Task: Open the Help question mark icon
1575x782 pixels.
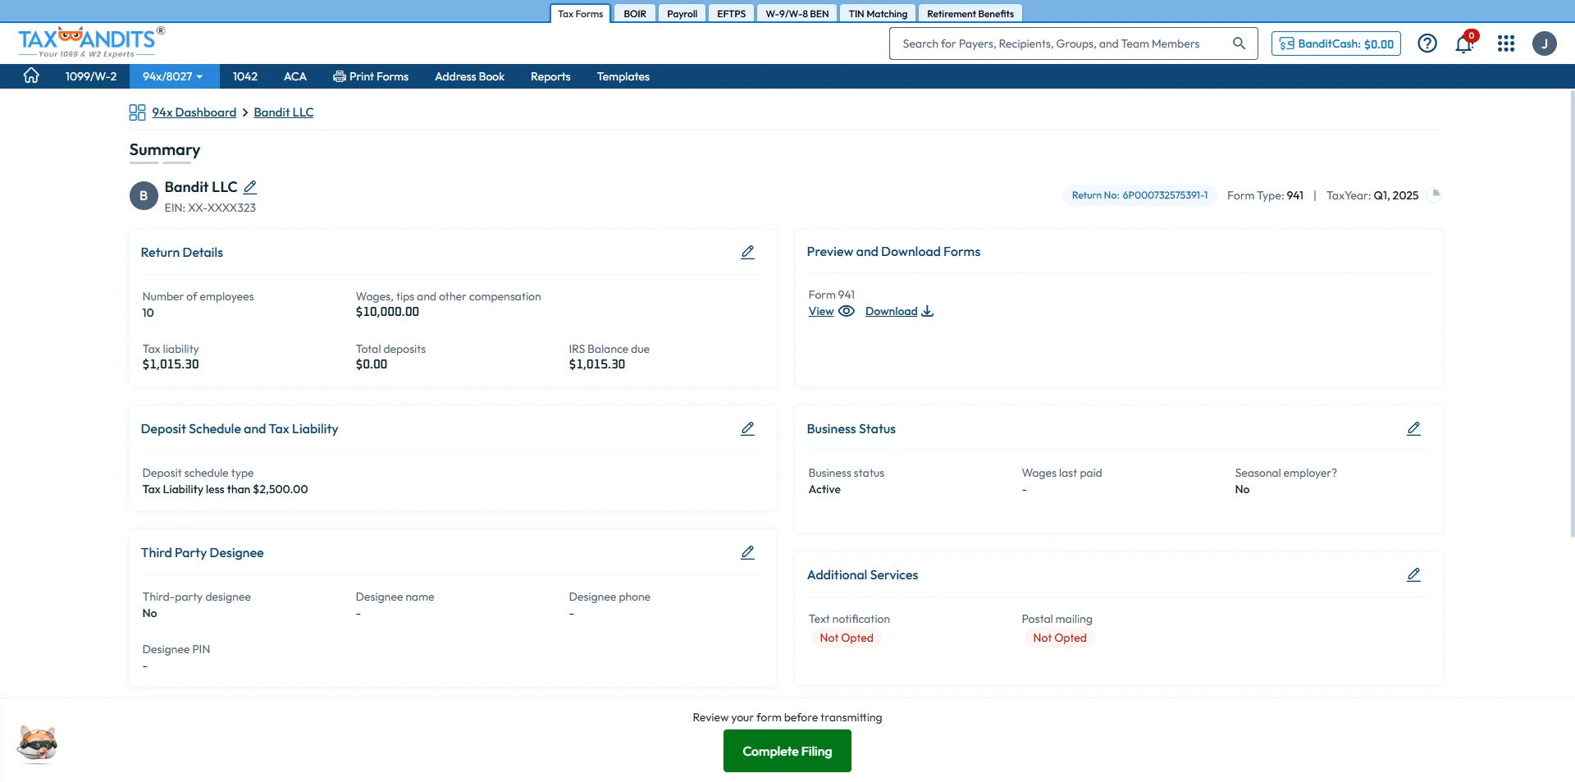Action: [x=1427, y=43]
